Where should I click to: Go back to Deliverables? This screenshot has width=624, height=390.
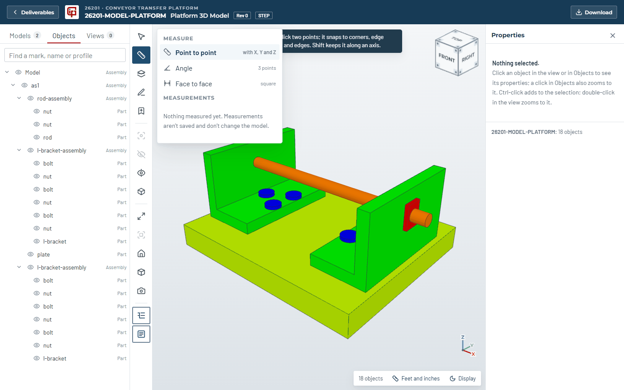(33, 12)
